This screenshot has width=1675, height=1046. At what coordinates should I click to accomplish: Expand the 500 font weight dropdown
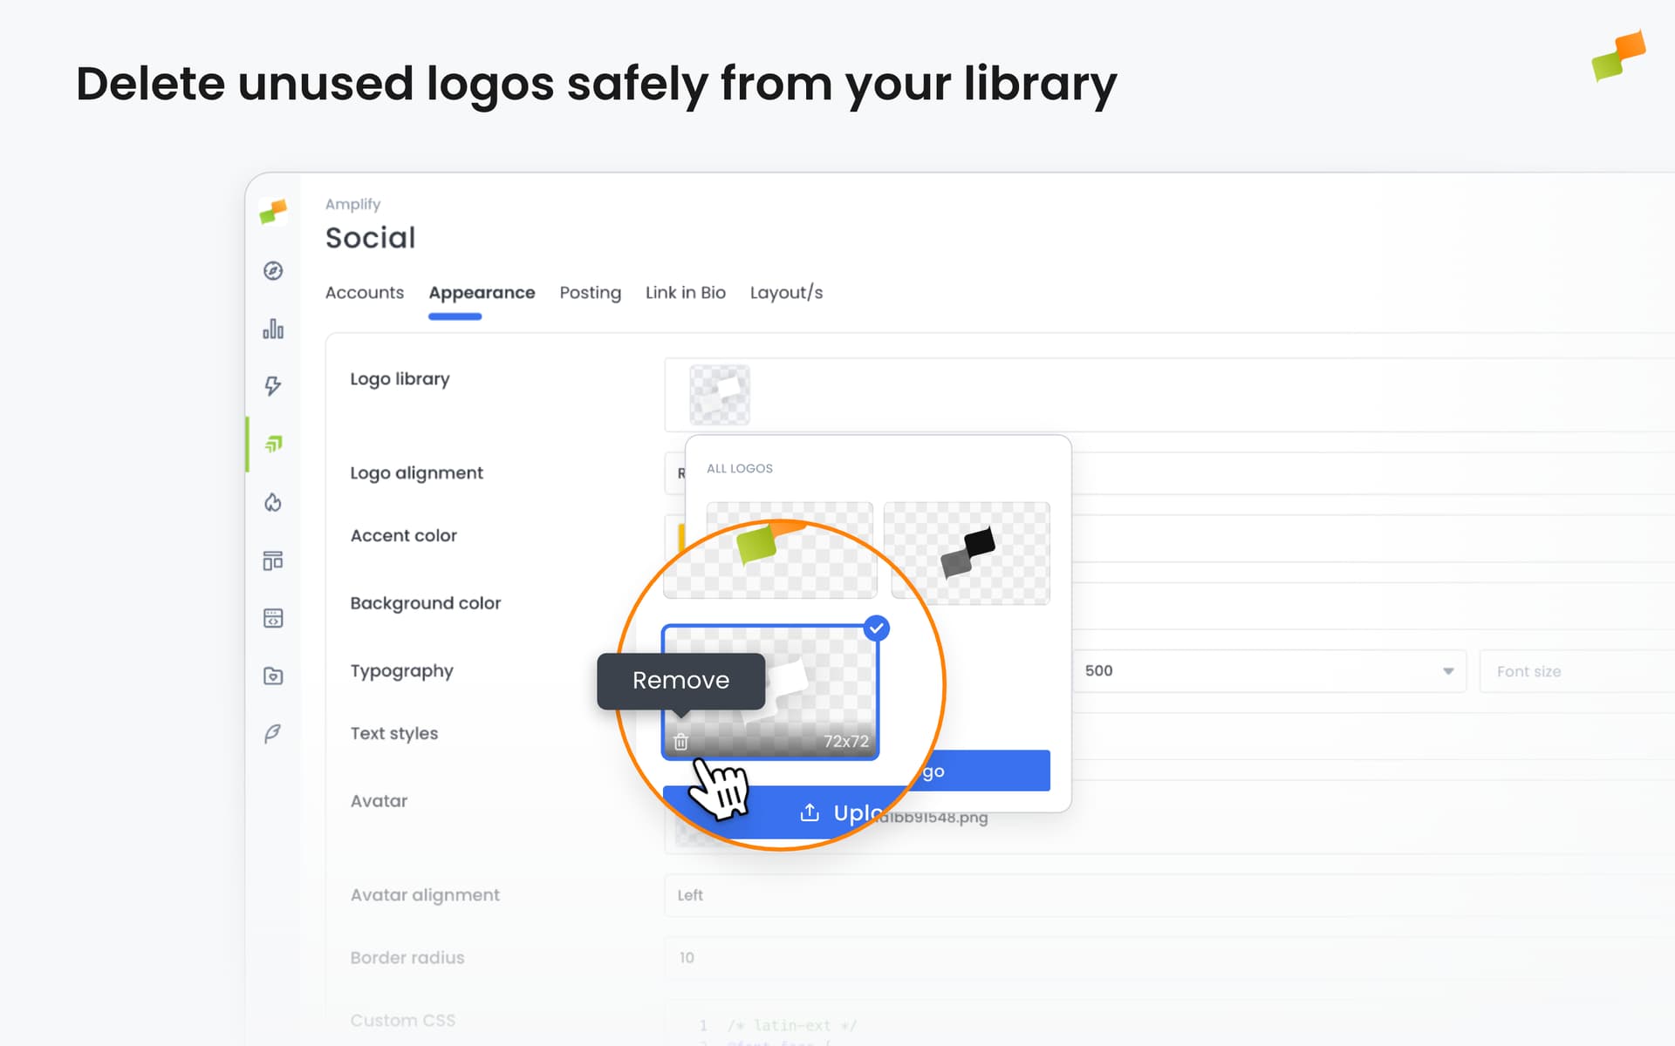(1269, 671)
